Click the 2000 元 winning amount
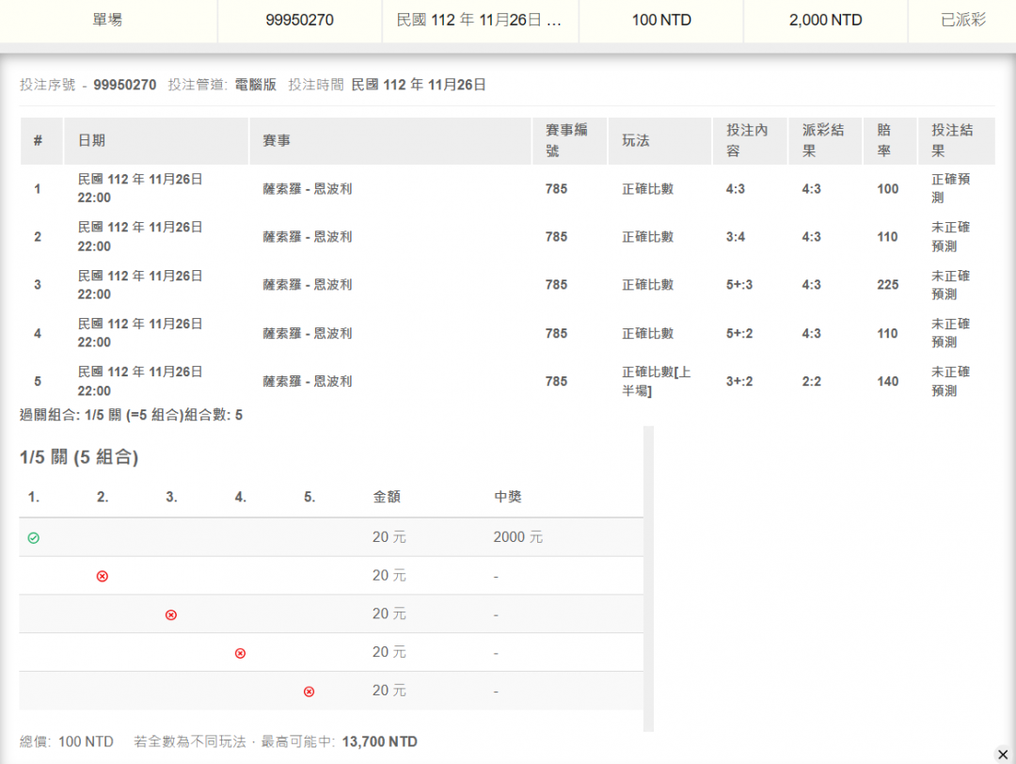Image resolution: width=1016 pixels, height=764 pixels. [517, 537]
